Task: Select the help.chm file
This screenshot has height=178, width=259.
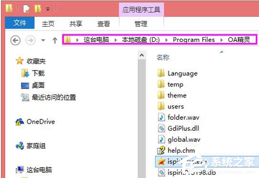Action: (x=181, y=150)
